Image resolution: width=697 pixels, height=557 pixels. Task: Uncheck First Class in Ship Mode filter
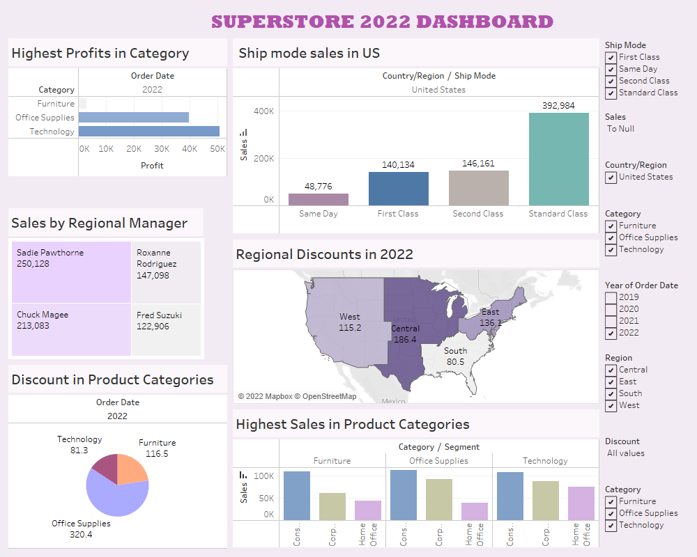[611, 57]
